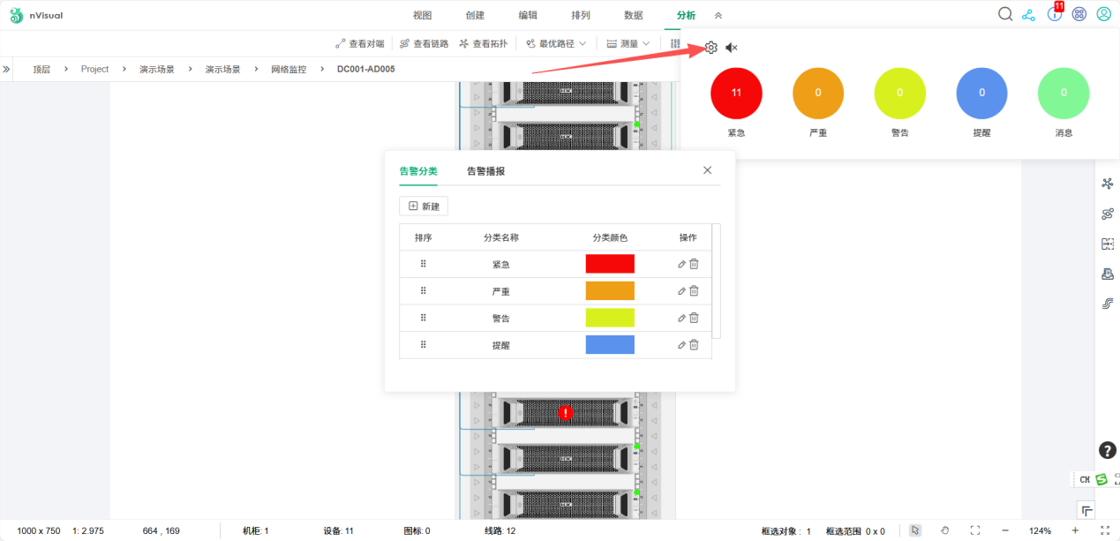Click the red alarm marker on the server

tap(567, 412)
